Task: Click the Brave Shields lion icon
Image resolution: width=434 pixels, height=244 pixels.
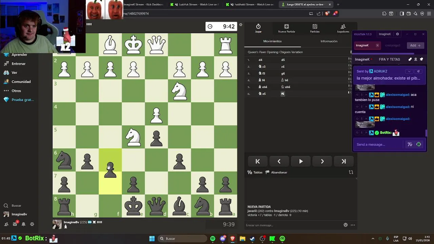Action: click(327, 14)
